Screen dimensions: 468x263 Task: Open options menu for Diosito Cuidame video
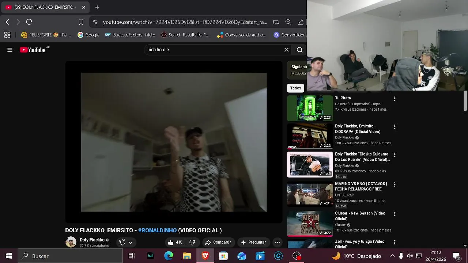pos(395,155)
